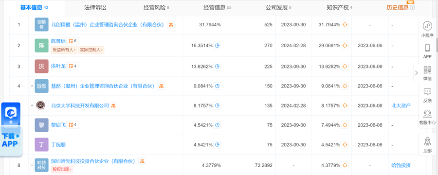Open 陈景标 related companies badge 6
The image size is (438, 175).
click(73, 41)
